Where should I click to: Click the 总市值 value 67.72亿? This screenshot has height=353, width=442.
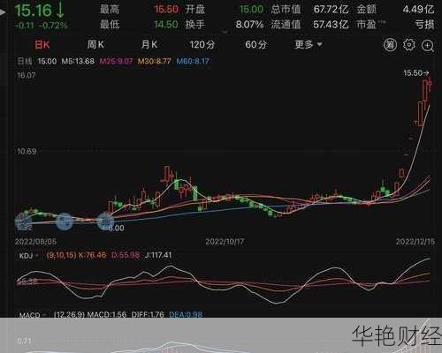[331, 10]
